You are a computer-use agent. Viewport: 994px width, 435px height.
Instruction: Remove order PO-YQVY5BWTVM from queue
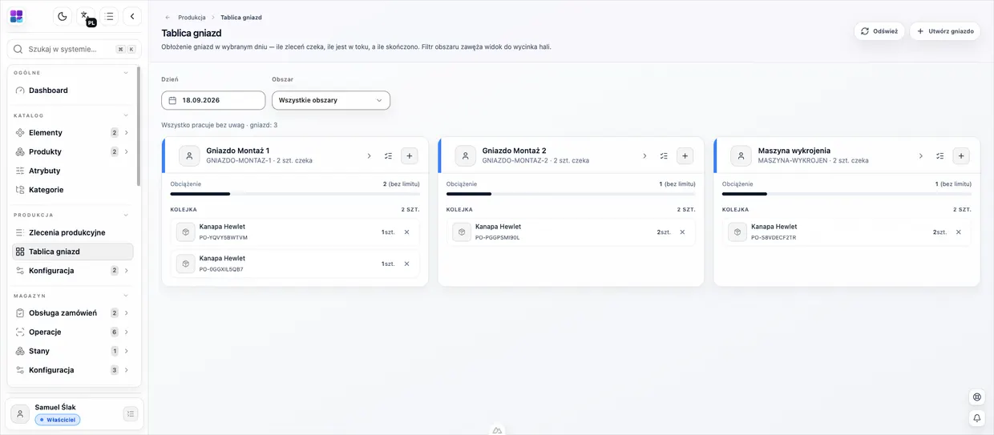(x=406, y=232)
